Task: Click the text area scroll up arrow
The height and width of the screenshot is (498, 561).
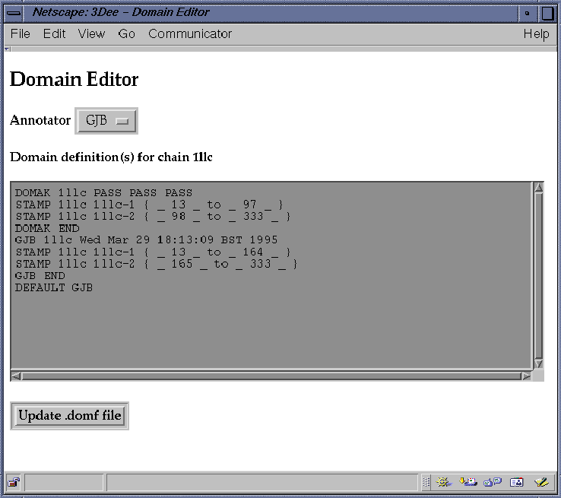Action: (x=538, y=188)
